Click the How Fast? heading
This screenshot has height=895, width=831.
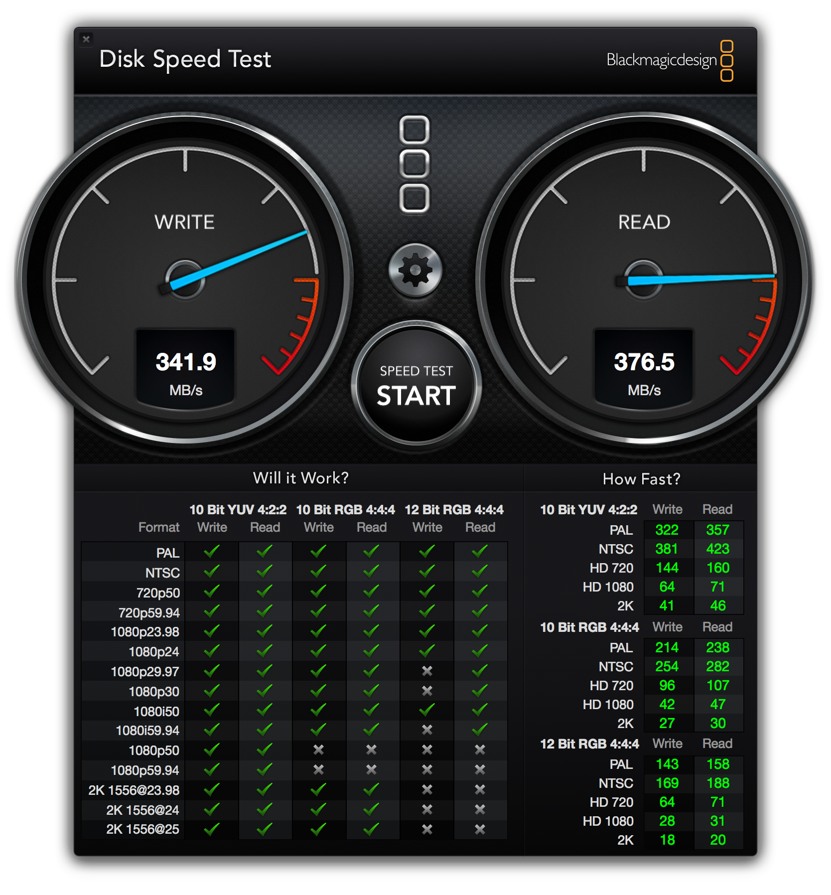[x=641, y=479]
